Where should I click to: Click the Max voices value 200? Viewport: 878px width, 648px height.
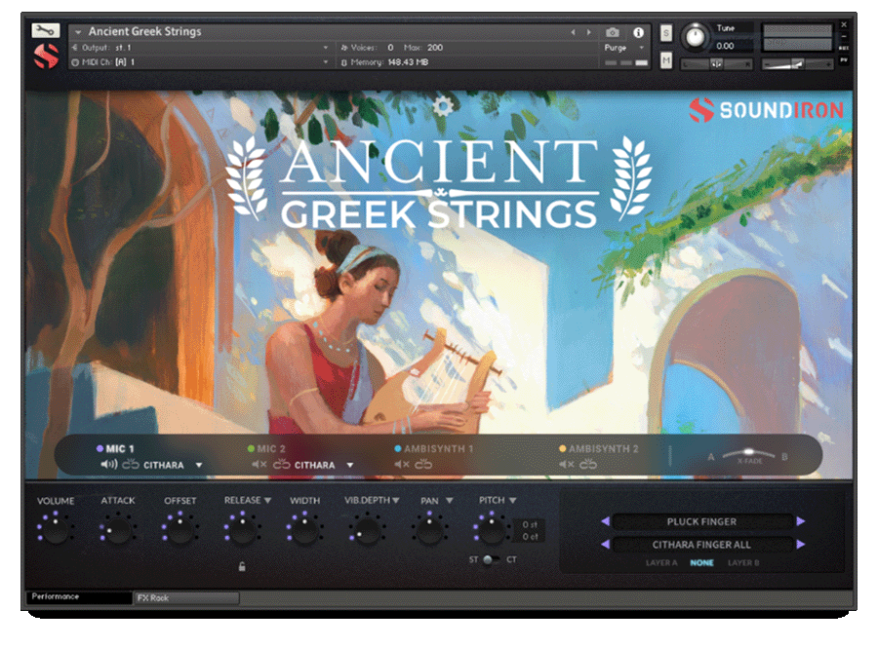tap(435, 48)
